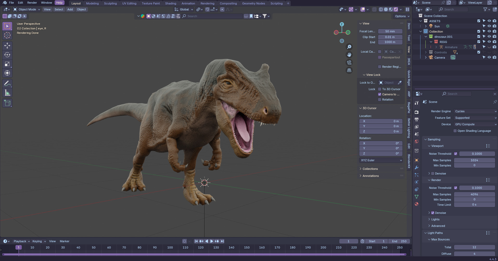
Task: Click the Viewport Noise Threshold 0.1000 field
Action: [477, 154]
